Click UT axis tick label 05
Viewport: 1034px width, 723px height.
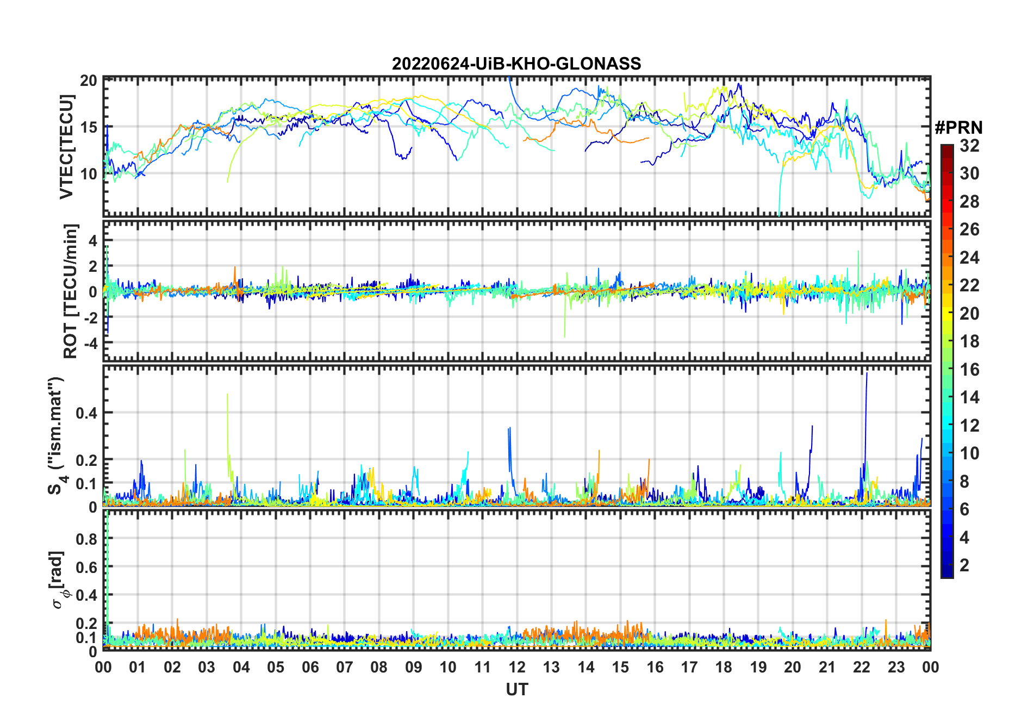[x=276, y=667]
